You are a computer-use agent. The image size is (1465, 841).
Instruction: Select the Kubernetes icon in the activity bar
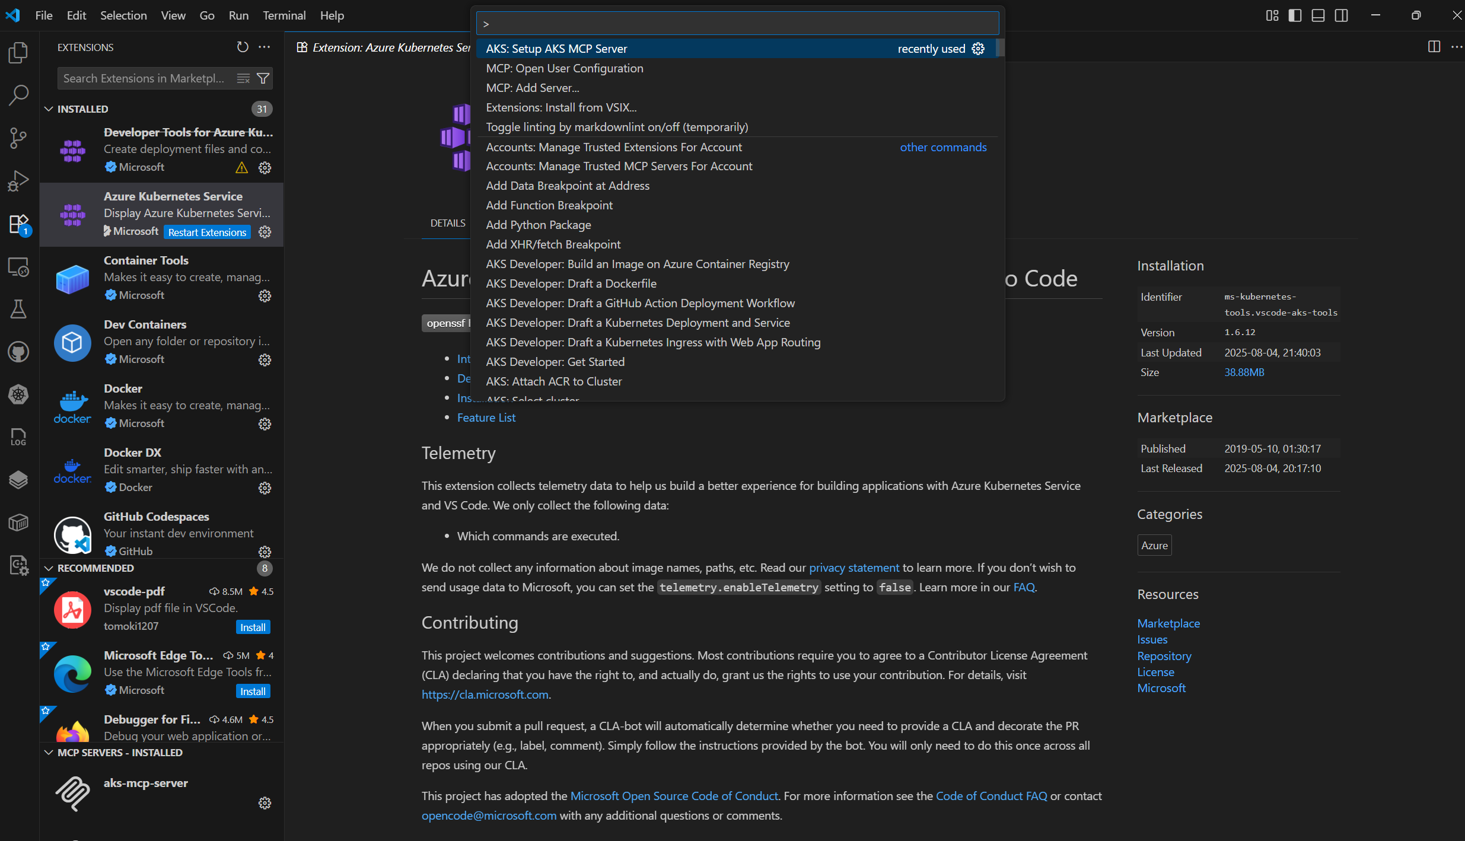[18, 394]
